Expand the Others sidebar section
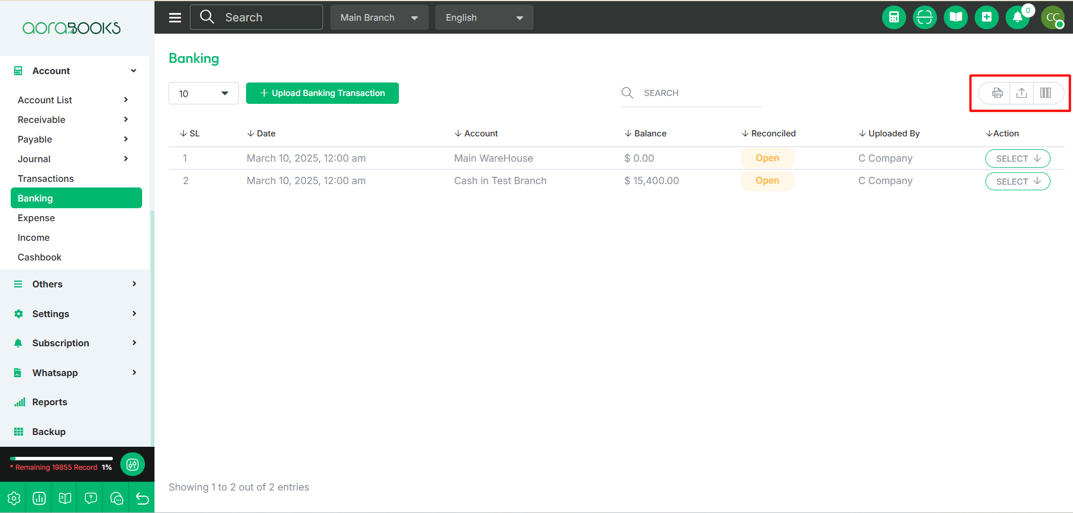The height and width of the screenshot is (513, 1073). [75, 284]
